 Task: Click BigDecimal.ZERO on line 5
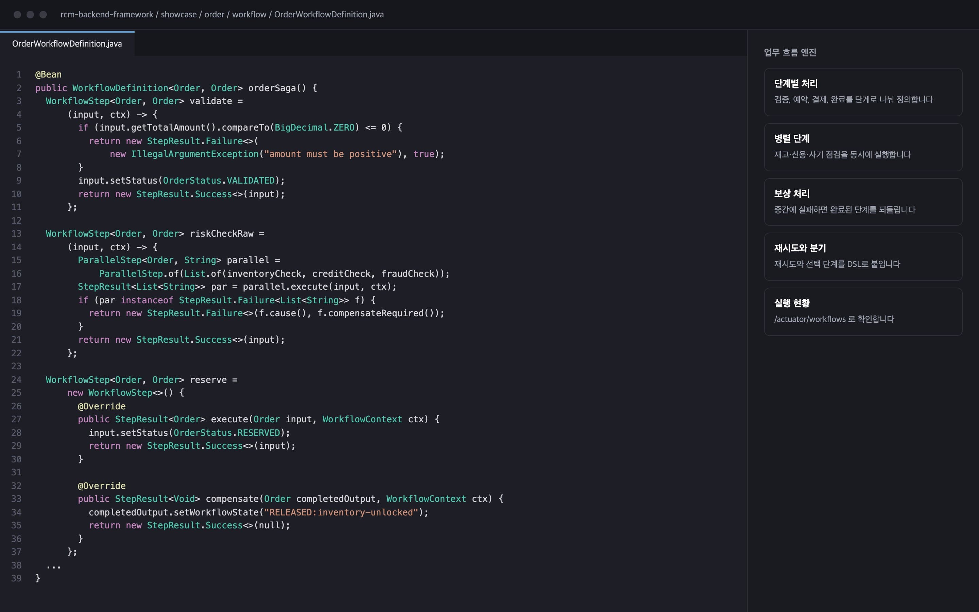pyautogui.click(x=314, y=128)
